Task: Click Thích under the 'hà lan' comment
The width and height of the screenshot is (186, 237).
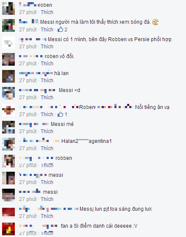Action: (47, 80)
